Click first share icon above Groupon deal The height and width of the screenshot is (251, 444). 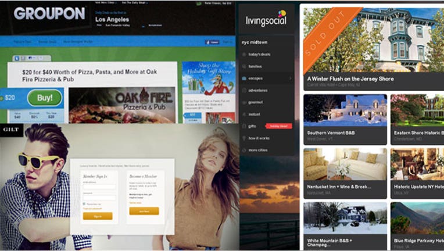[x=17, y=58]
